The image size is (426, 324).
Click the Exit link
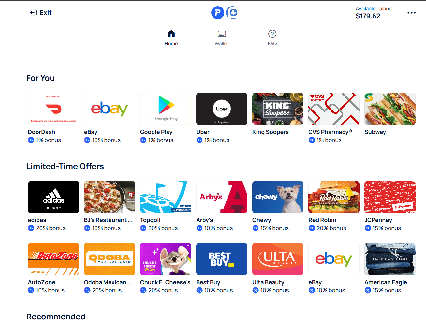[41, 13]
